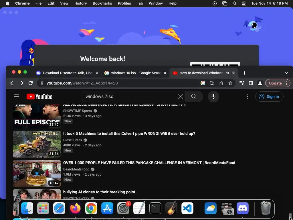Open a new Chrome tab

[x=244, y=73]
